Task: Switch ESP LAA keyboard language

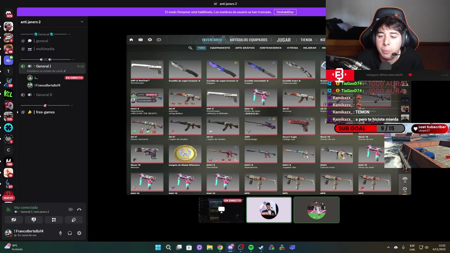Action: pos(412,247)
